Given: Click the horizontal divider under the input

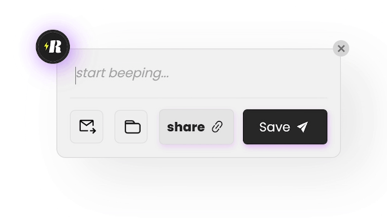Looking at the screenshot, I should pos(198,98).
